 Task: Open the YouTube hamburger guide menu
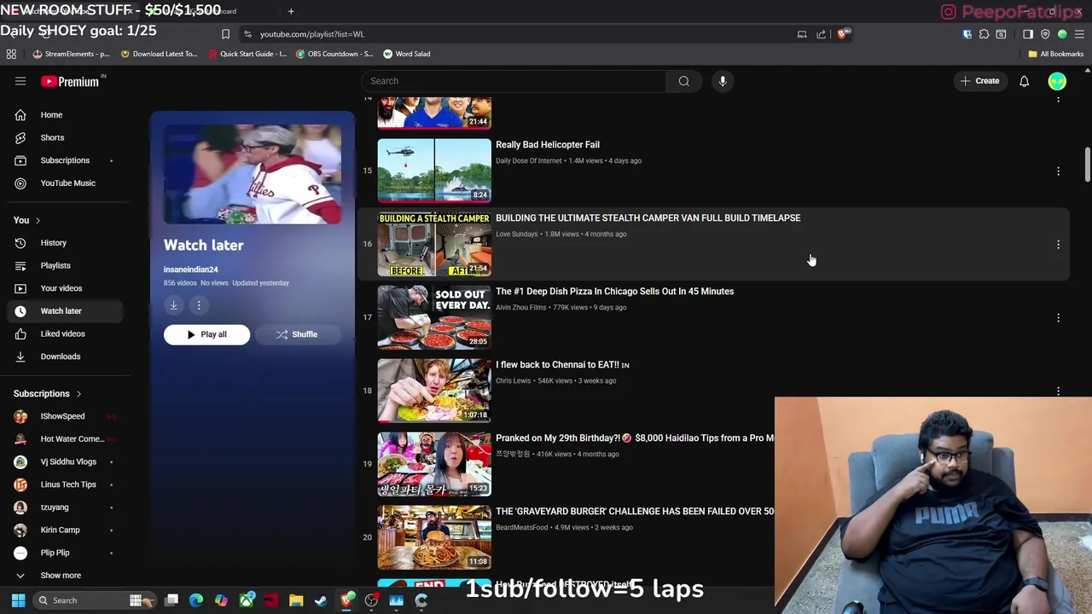coord(20,81)
